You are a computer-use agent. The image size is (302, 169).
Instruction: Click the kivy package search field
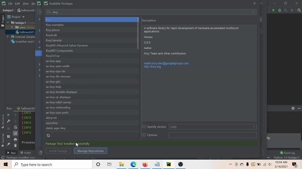(151, 12)
